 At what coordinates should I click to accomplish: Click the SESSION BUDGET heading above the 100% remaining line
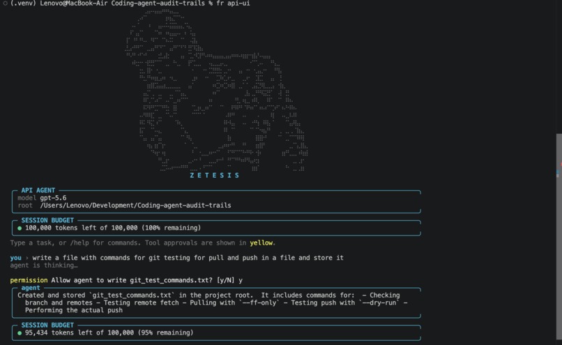click(x=47, y=220)
